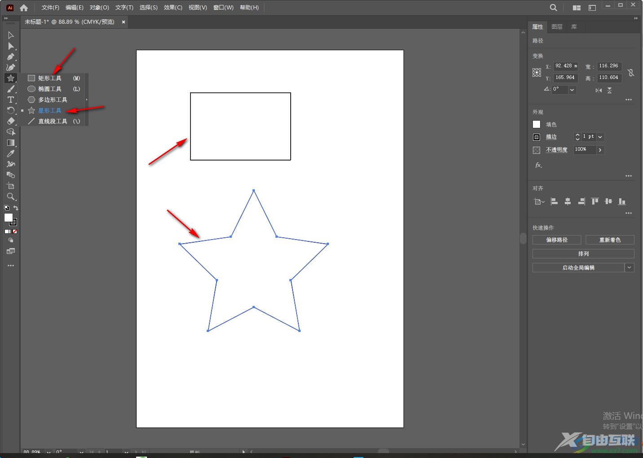This screenshot has height=458, width=643.
Task: Choose 直线段工具 from the flyout
Action: 53,121
